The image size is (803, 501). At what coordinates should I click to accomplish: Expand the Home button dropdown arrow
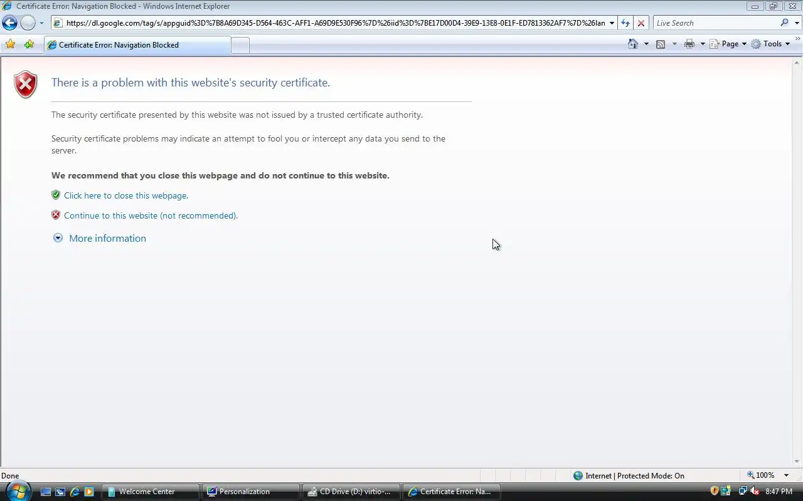[x=646, y=44]
